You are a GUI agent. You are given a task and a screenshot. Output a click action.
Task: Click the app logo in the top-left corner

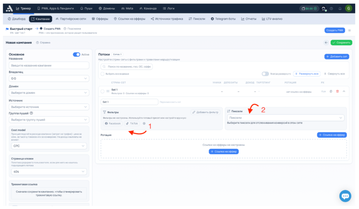[x=9, y=8]
